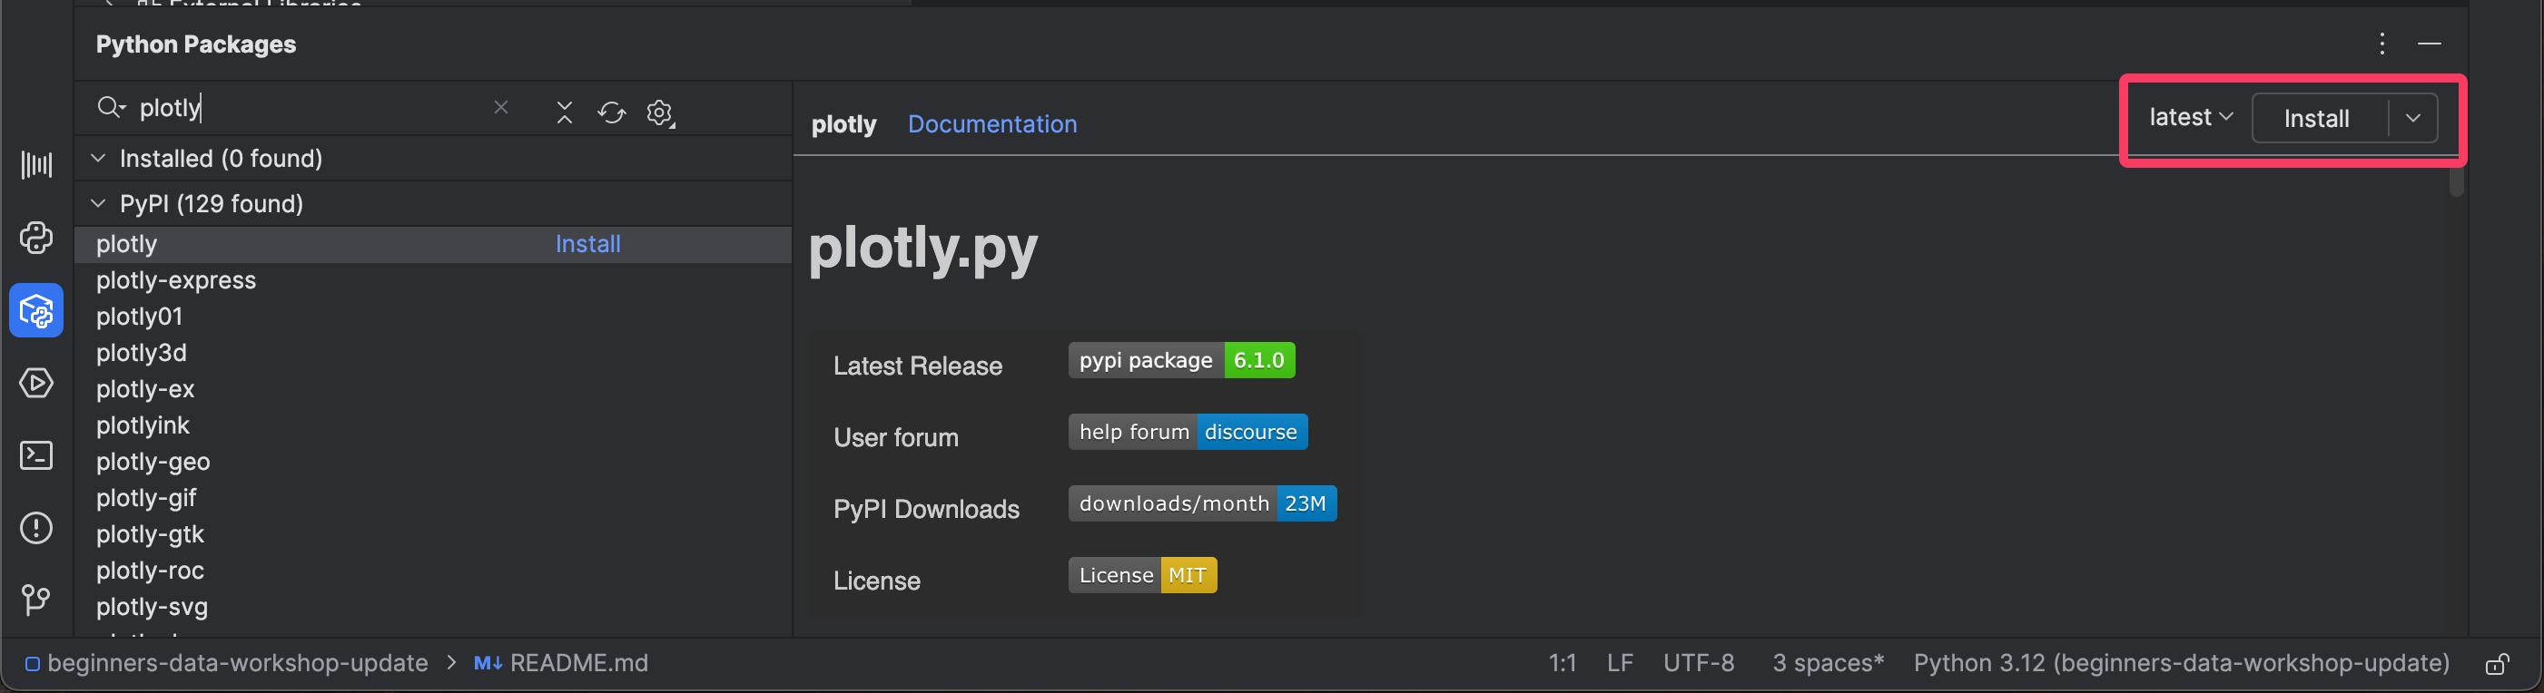This screenshot has height=693, width=2544.
Task: Click the help forum discourse badge
Action: click(x=1188, y=432)
